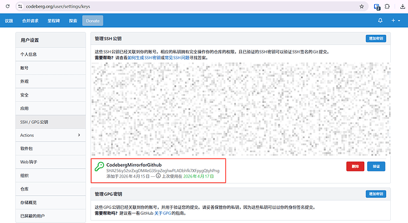Viewport: 408px width, 223px height.
Task: Open the plus create menu
Action: [396, 20]
